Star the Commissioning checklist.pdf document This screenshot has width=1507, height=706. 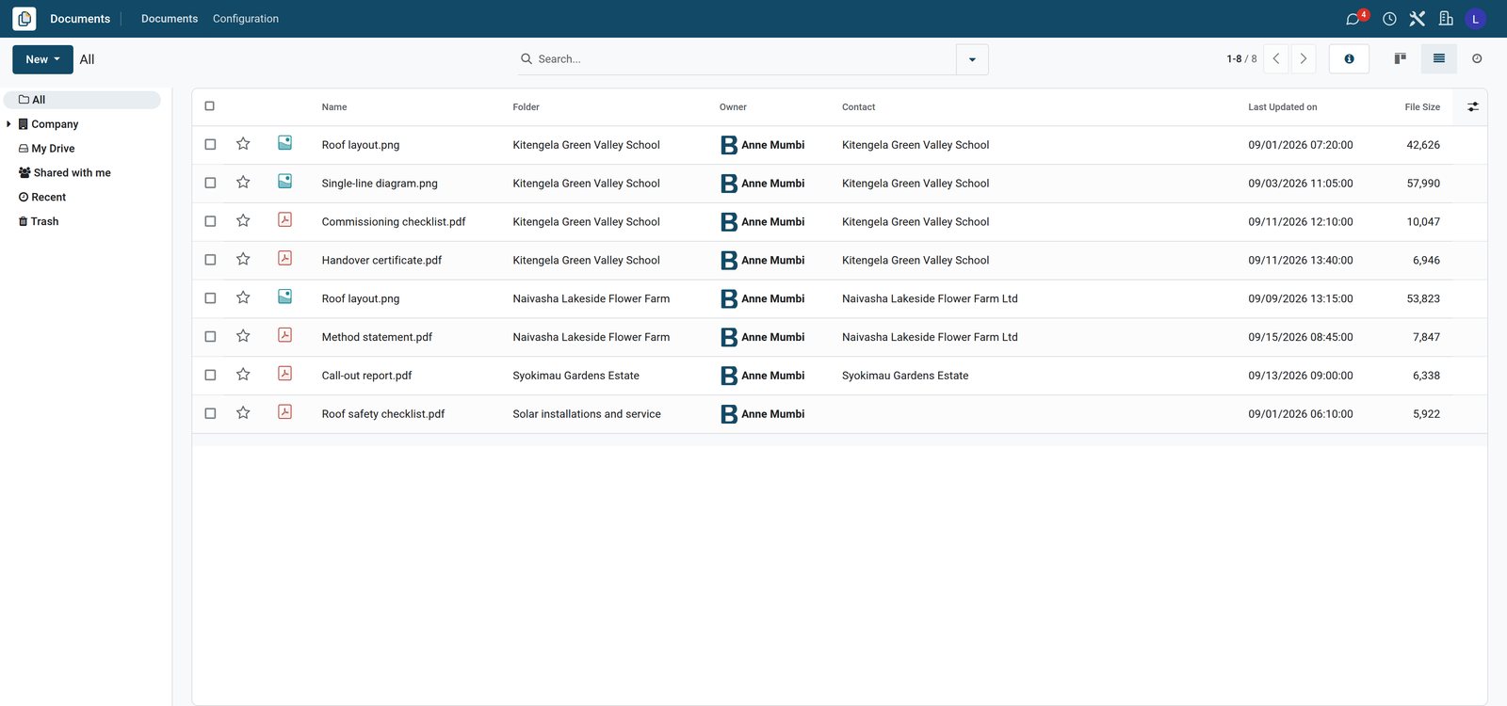tap(243, 221)
